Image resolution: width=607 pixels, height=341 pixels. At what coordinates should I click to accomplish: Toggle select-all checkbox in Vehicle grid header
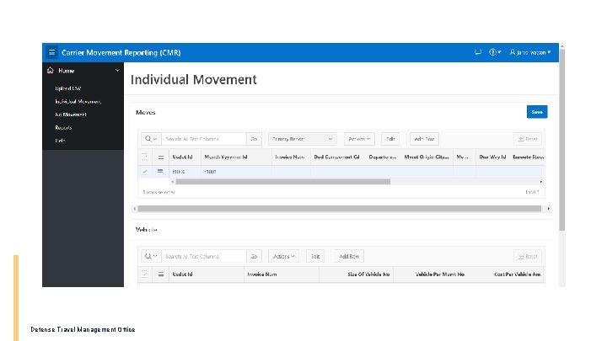coord(144,274)
